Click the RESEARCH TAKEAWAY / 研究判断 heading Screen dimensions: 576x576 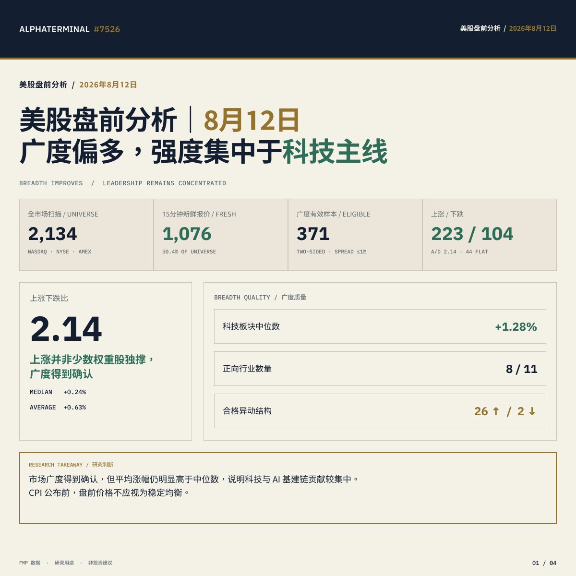[x=71, y=465]
